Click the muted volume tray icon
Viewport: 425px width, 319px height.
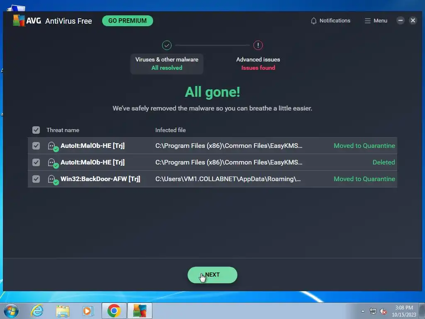[383, 312]
